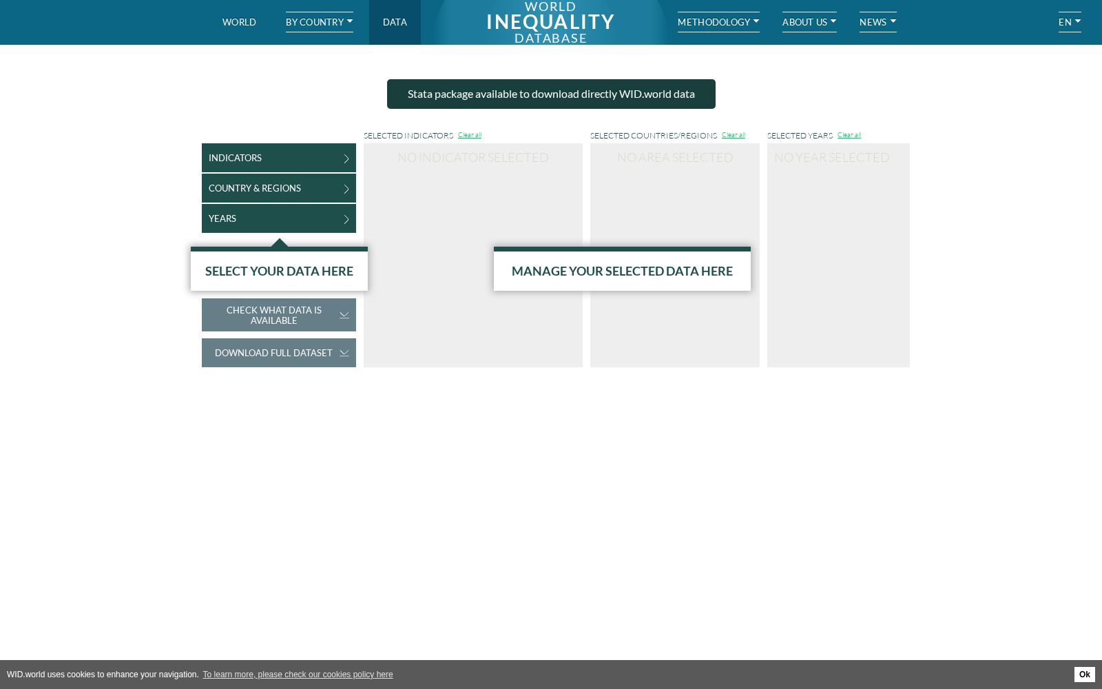Open the YEARS selection panel
The height and width of the screenshot is (689, 1102).
pyautogui.click(x=279, y=218)
